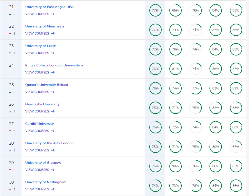The image size is (249, 196).
Task: Select rank number 30
Action: pyautogui.click(x=11, y=182)
